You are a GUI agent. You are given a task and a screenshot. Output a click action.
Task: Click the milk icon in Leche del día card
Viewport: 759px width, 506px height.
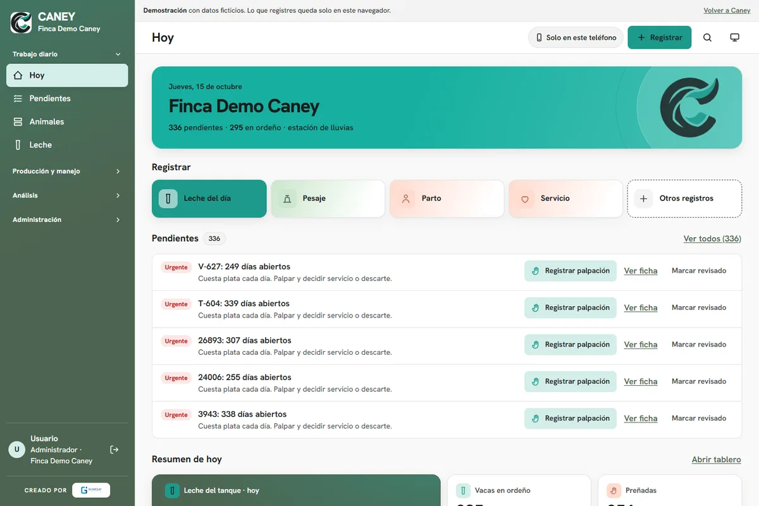[x=168, y=199]
